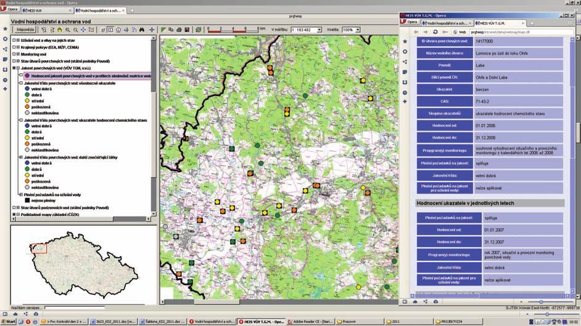The width and height of the screenshot is (581, 326).
Task: Select the pan hand tool in map toolbar
Action: point(59,30)
